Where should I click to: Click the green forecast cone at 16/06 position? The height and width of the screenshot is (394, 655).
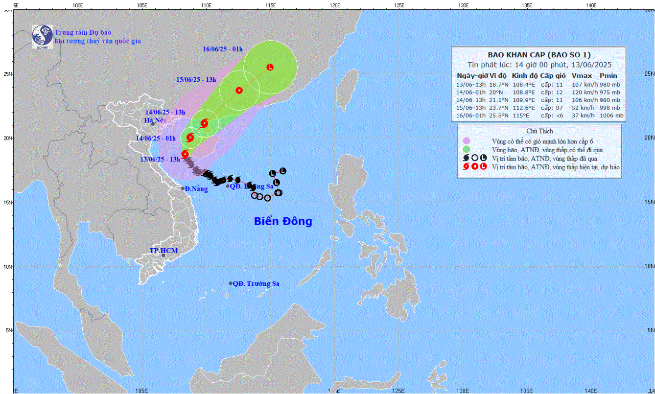click(271, 67)
